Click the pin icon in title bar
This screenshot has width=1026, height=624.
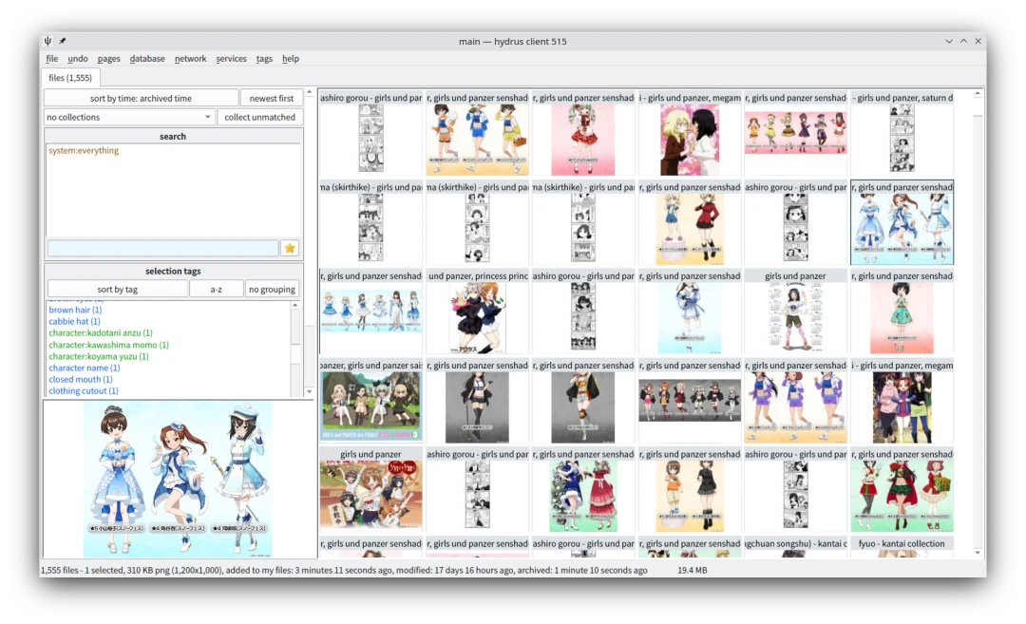pyautogui.click(x=63, y=41)
